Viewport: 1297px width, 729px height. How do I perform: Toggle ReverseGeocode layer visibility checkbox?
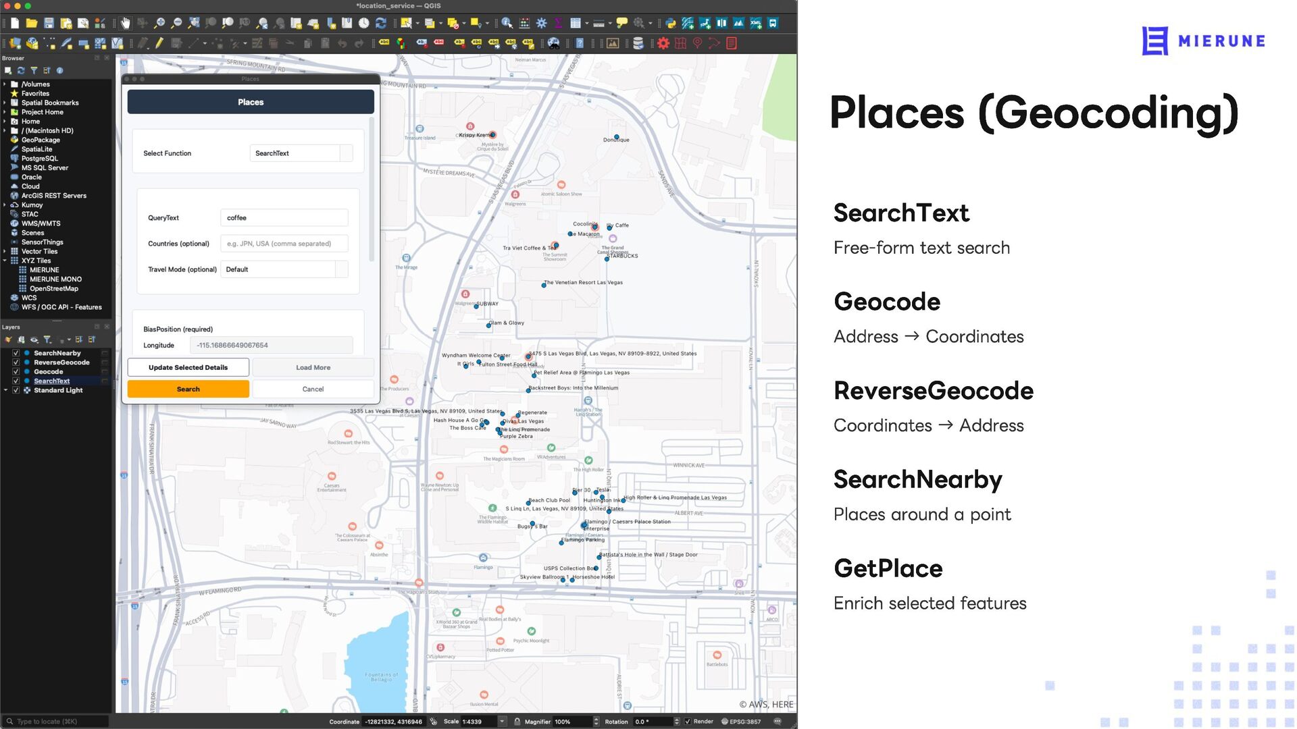pyautogui.click(x=16, y=362)
